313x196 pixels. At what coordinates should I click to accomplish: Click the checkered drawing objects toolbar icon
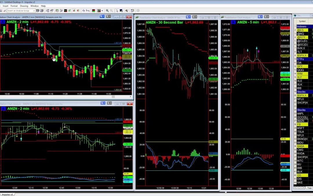[99, 11]
